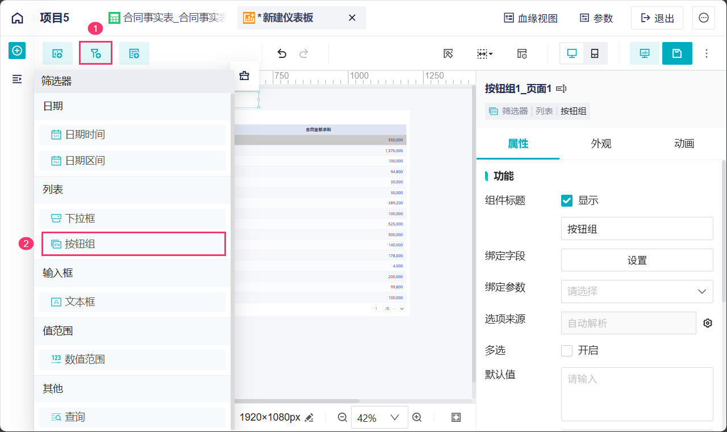727x432 pixels.
Task: Switch to 合同事实表 tab
Action: 166,18
